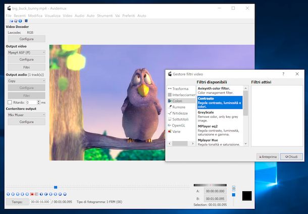This screenshot has height=214, width=308.
Task: Click marker B time 00:01:00.095
Action: [215, 199]
